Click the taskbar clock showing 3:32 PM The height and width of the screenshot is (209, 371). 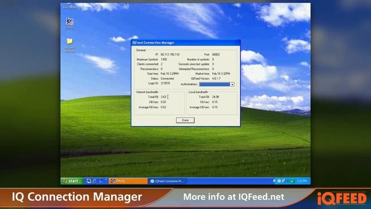pyautogui.click(x=301, y=181)
